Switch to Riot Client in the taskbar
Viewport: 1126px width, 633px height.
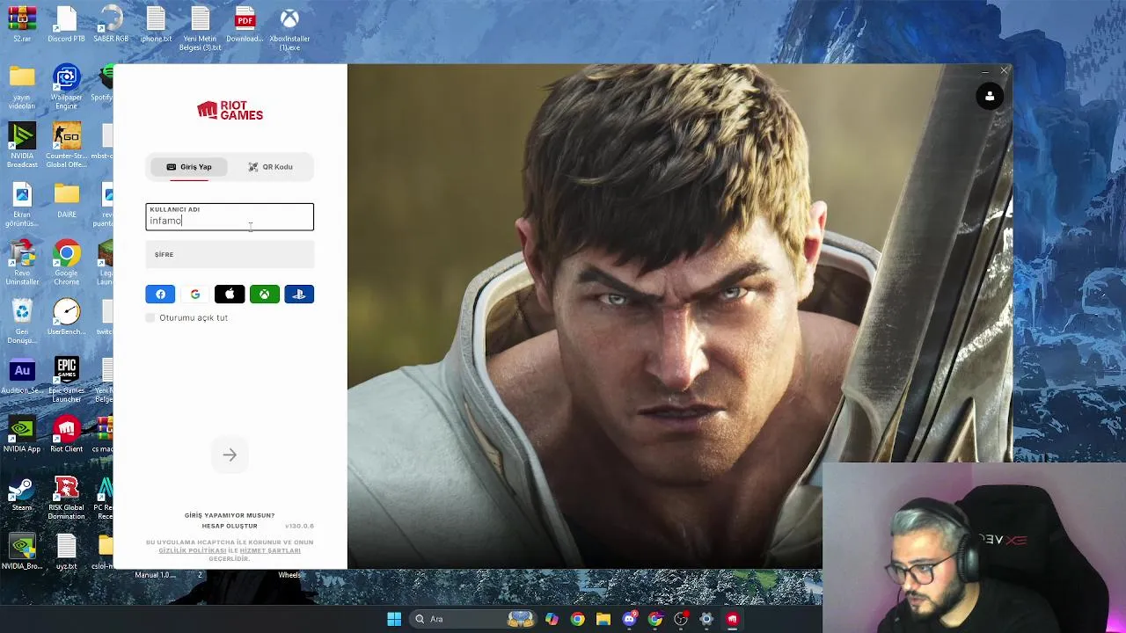(x=732, y=619)
